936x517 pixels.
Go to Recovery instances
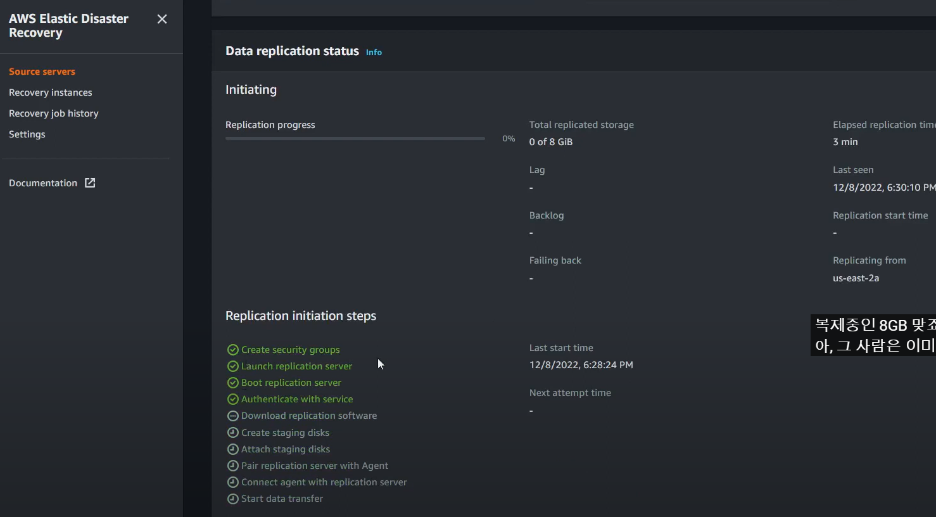pyautogui.click(x=51, y=93)
